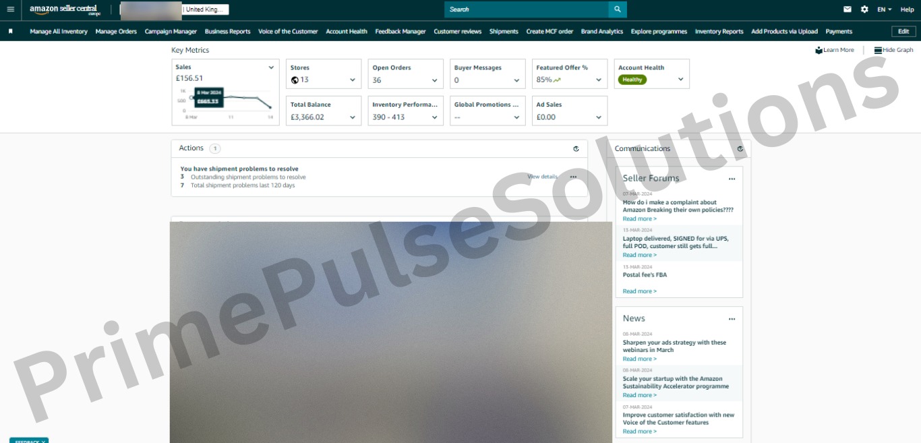Viewport: 921px width, 443px height.
Task: Expand the Featured Offer % dropdown
Action: pos(599,80)
